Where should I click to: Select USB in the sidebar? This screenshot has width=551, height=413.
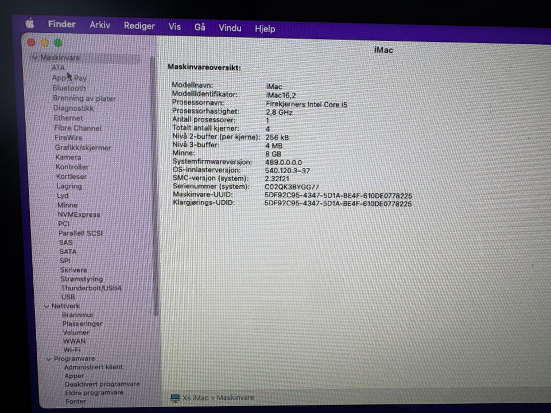coord(68,297)
